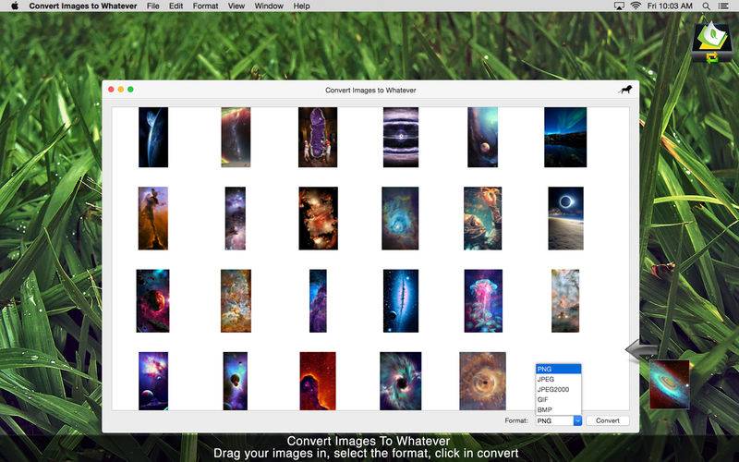Open the Edit menu
This screenshot has width=739, height=462.
[176, 6]
